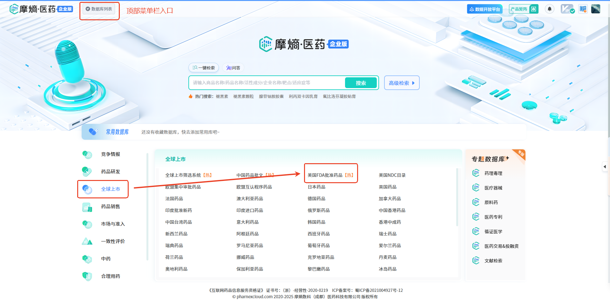Click the 全球上市 list scrollbar
Image resolution: width=610 pixels, height=302 pixels.
tap(457, 197)
